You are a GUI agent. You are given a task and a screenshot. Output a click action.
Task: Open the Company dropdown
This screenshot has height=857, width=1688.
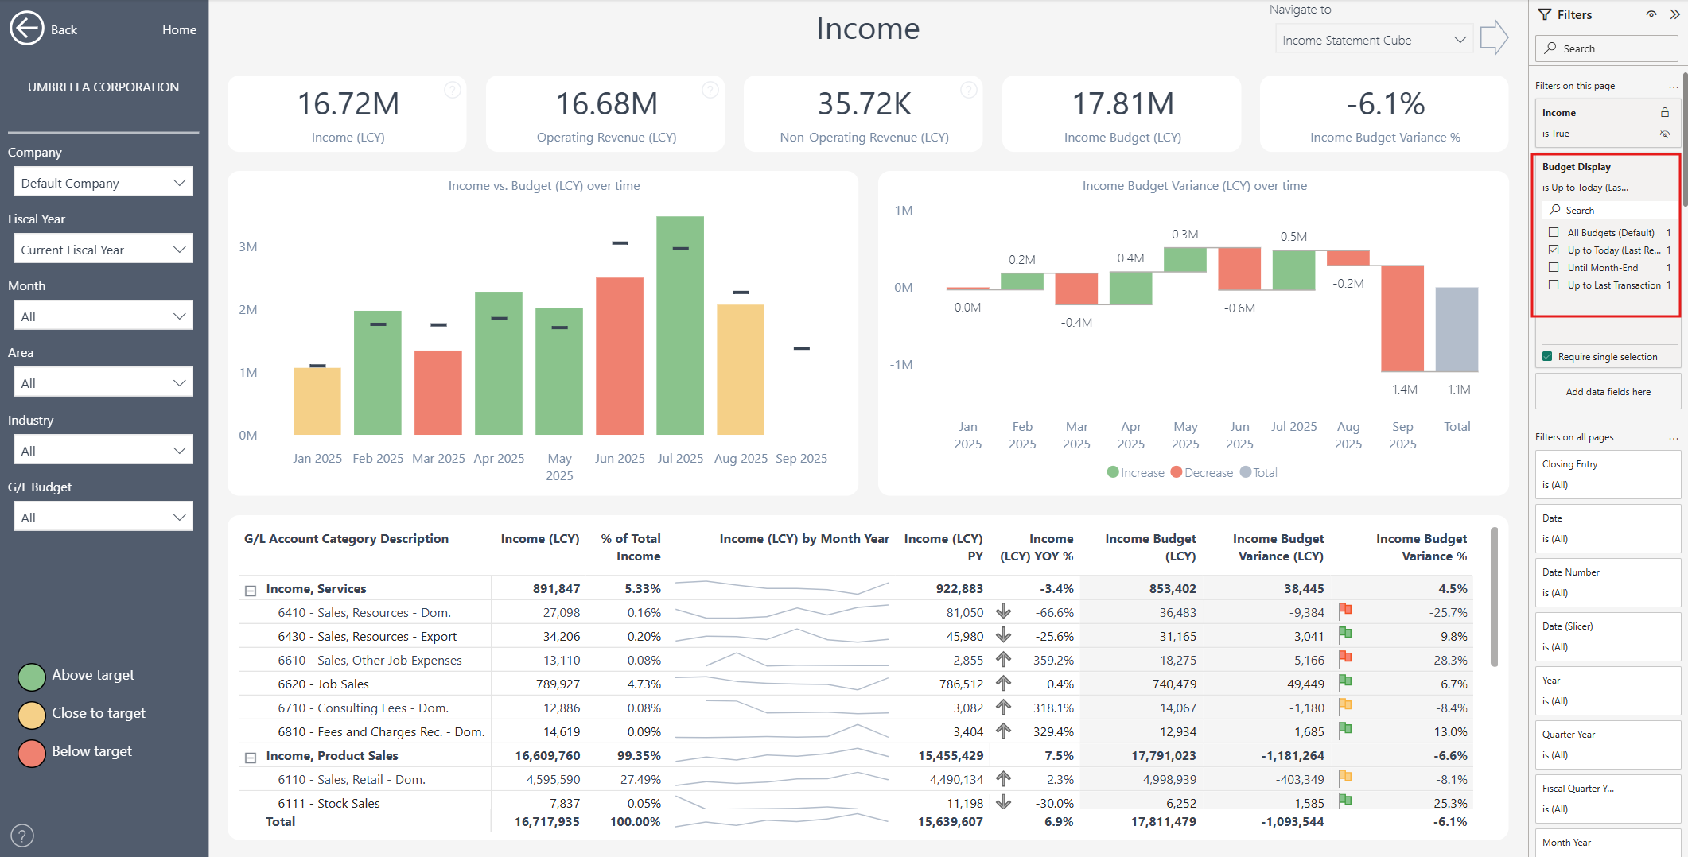pos(103,183)
